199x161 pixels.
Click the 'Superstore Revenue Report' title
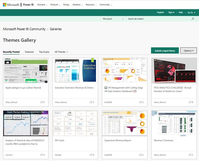click(x=118, y=140)
